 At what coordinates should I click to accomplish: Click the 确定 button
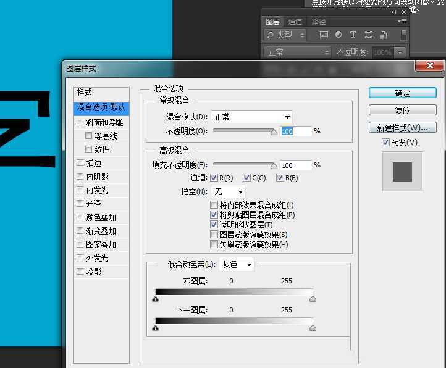pos(402,93)
